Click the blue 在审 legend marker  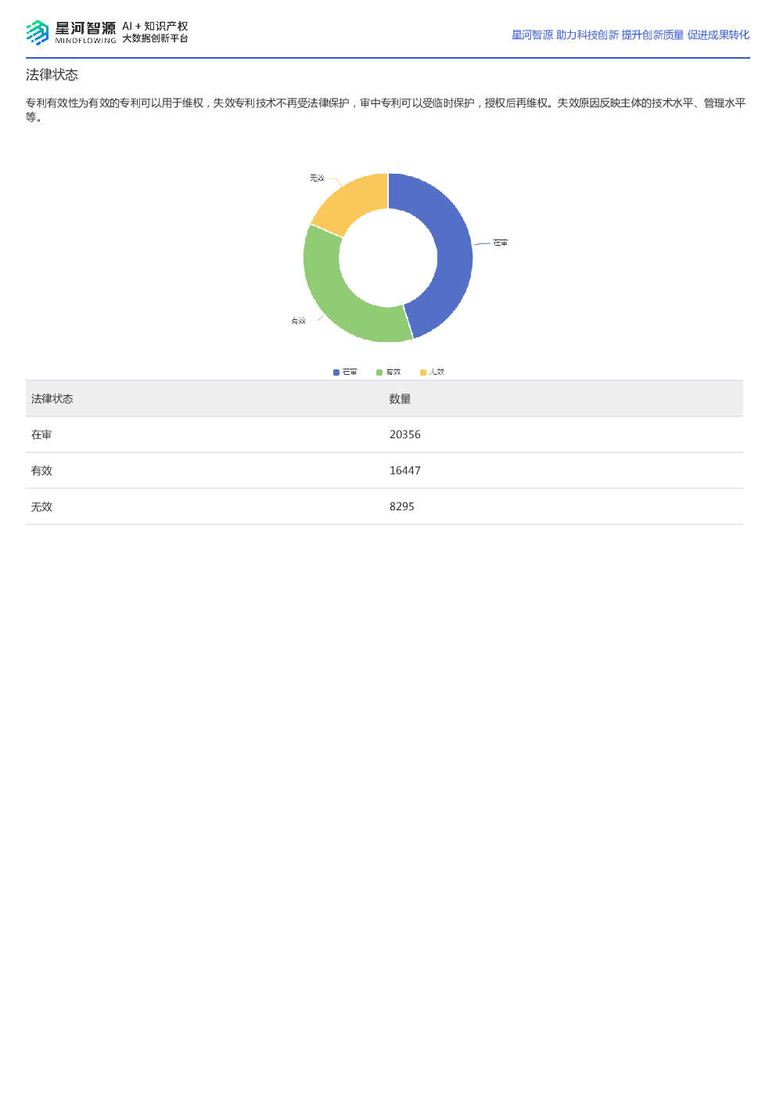point(336,373)
